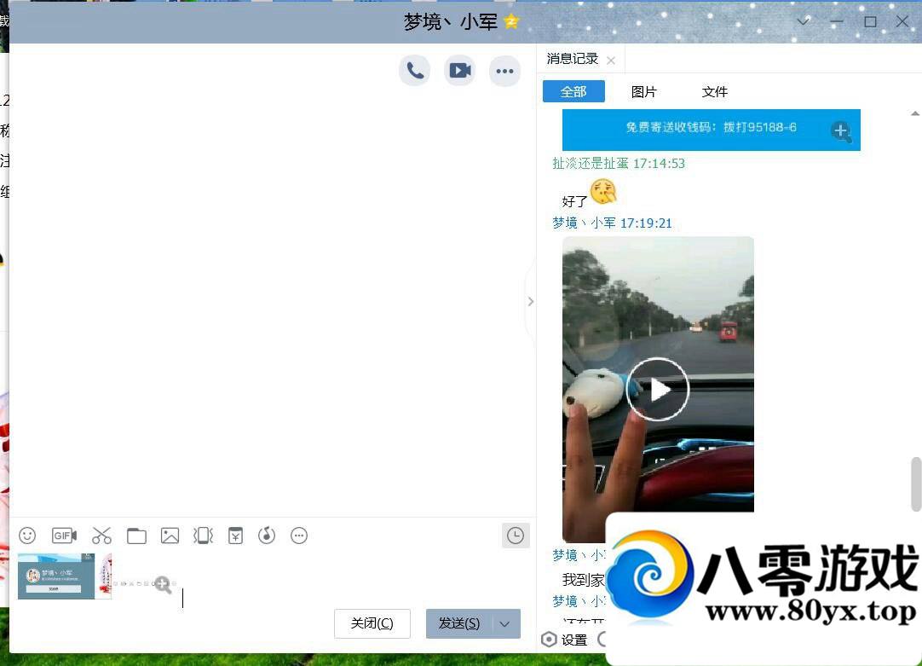The width and height of the screenshot is (922, 666).
Task: Start a voice call with the contact
Action: click(415, 71)
